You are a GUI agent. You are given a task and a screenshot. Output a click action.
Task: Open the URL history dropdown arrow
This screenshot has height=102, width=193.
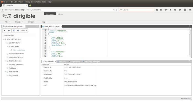coord(113,10)
